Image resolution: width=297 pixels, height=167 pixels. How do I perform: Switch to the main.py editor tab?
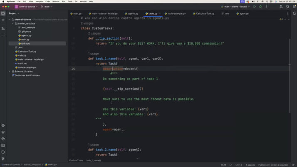tap(76, 14)
